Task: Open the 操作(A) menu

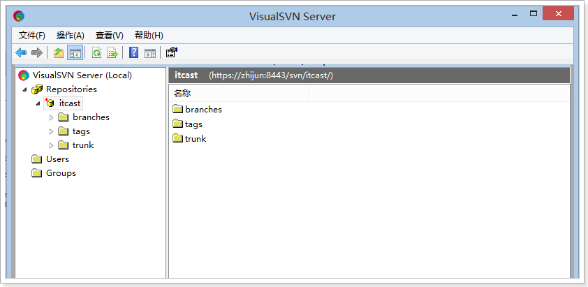Action: [70, 36]
